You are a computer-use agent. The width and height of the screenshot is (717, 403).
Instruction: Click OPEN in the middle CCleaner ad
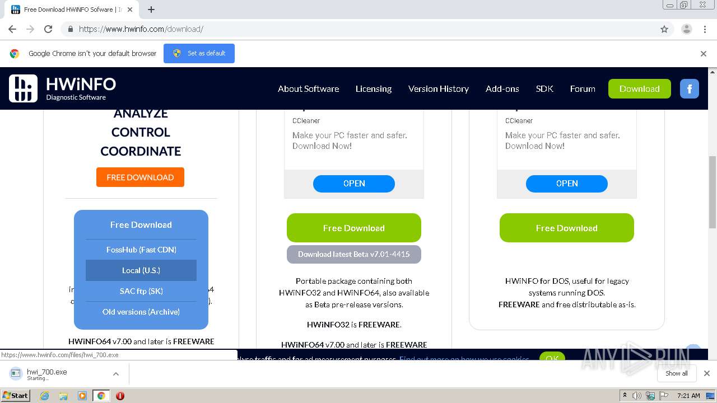coord(354,184)
